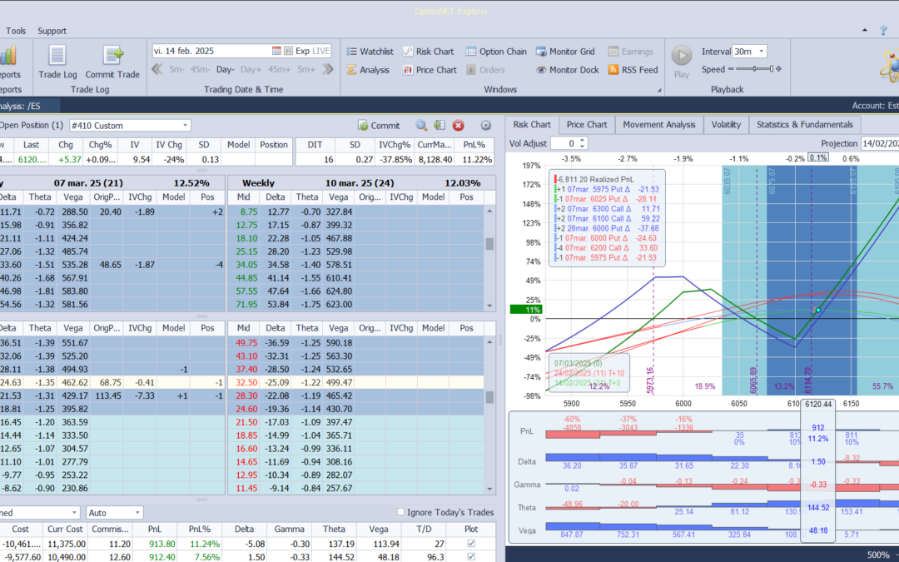
Task: Expand the #410 Custom position dropdown
Action: click(x=185, y=126)
